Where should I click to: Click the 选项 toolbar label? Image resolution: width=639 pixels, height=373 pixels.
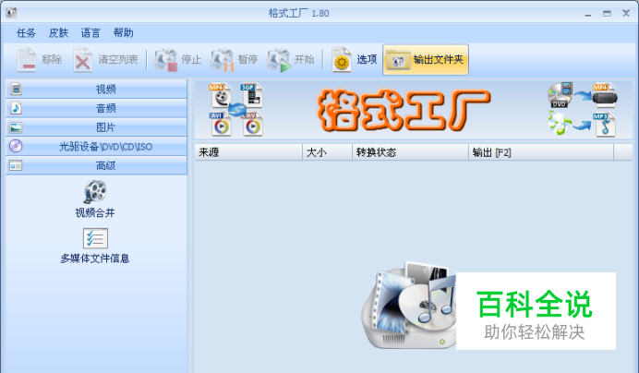click(x=367, y=59)
